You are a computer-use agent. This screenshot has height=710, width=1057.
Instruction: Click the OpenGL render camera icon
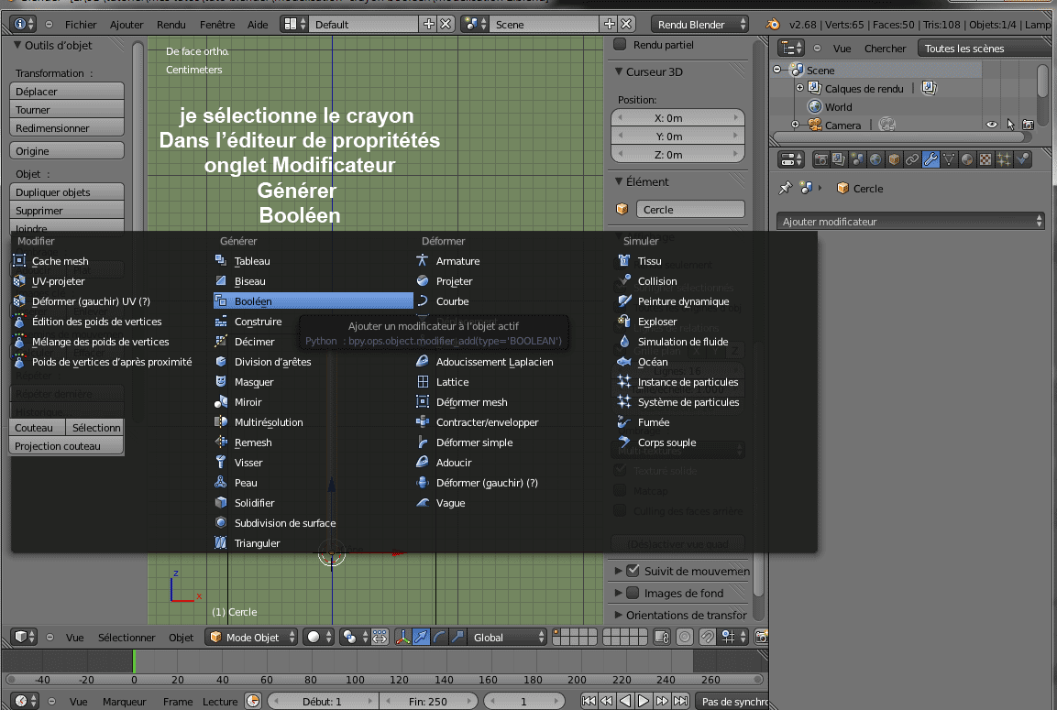click(x=761, y=638)
